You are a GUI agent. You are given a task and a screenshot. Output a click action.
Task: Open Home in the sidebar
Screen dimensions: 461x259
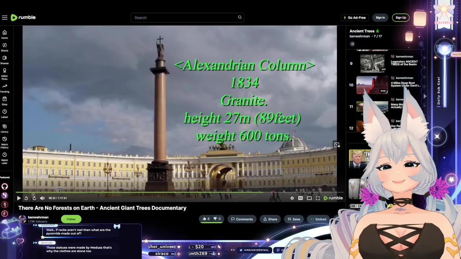tap(4, 34)
